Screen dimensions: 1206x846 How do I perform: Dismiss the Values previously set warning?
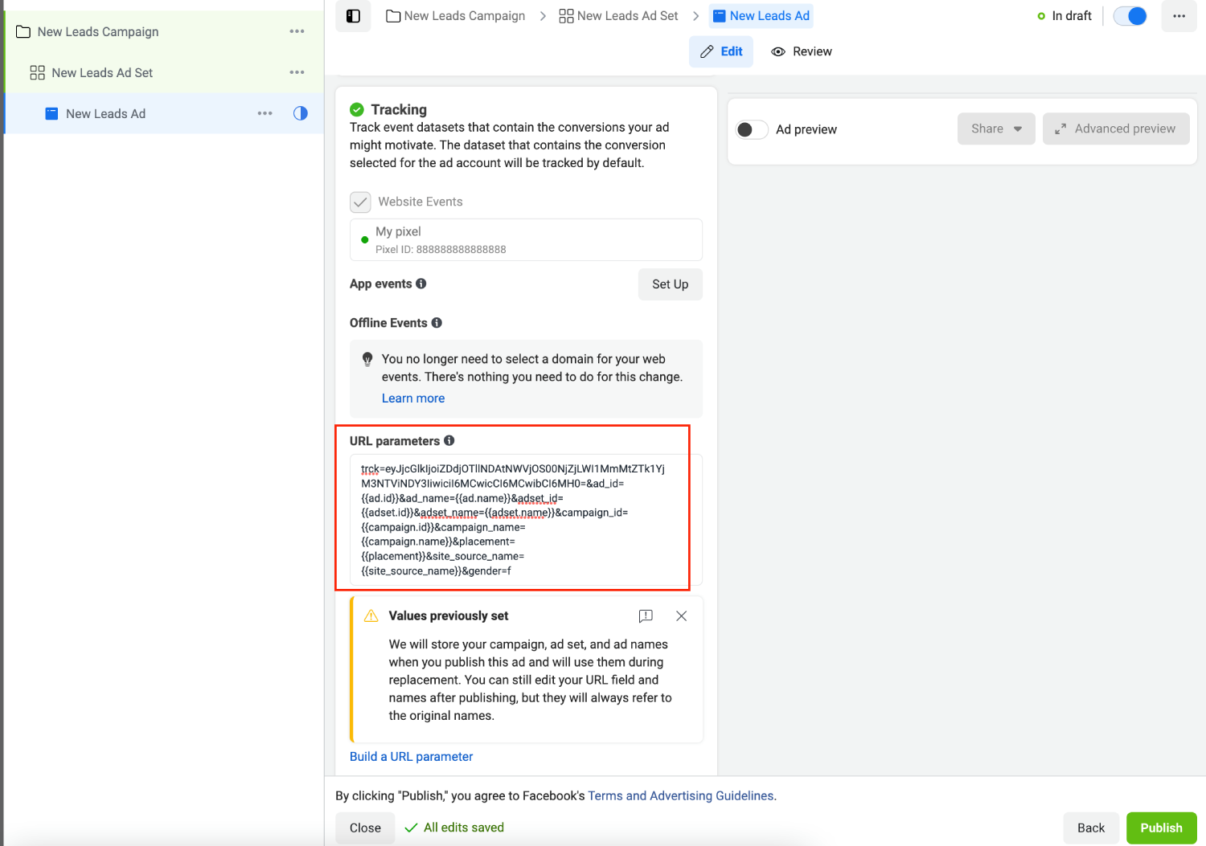pyautogui.click(x=681, y=616)
